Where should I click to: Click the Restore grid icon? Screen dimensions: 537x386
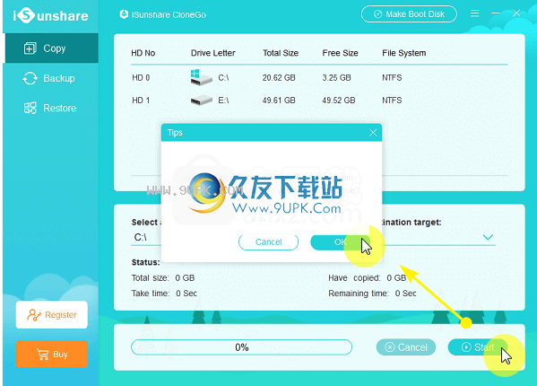(30, 108)
